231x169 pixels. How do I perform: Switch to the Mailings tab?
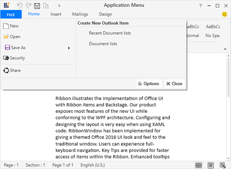tap(80, 14)
